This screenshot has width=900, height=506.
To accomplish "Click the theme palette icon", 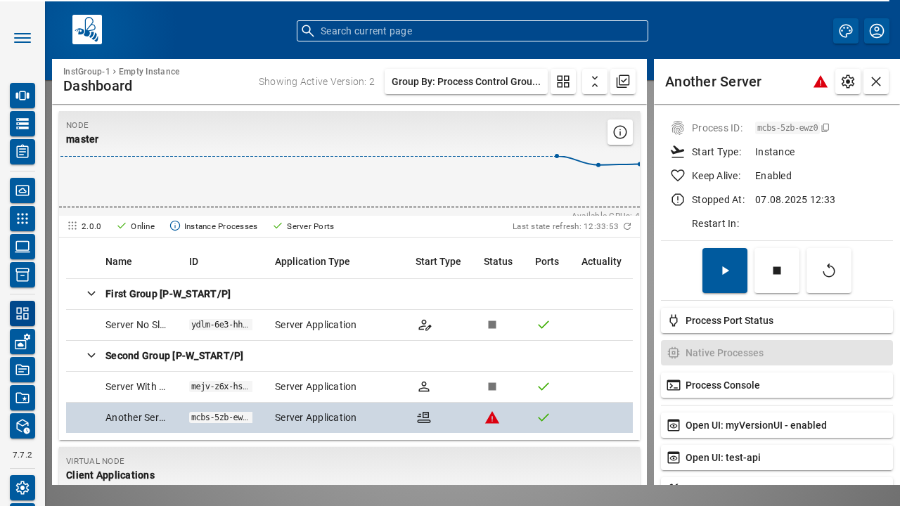I will coord(846,31).
